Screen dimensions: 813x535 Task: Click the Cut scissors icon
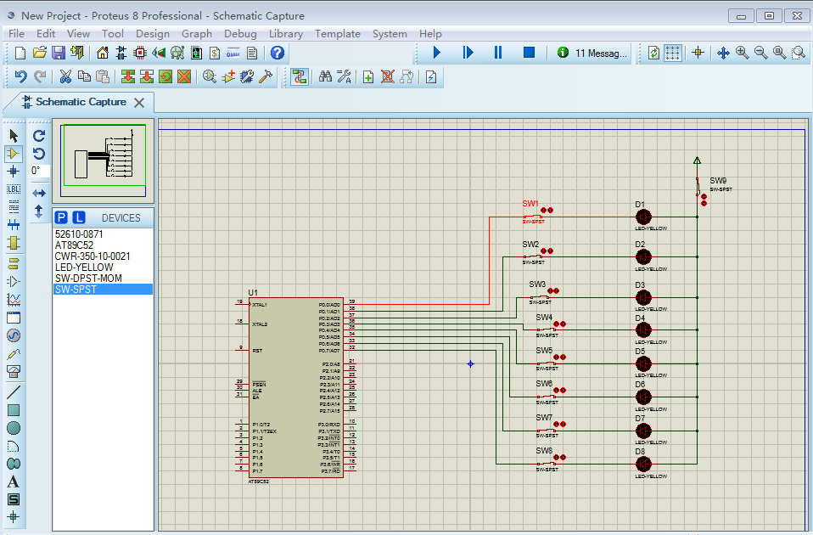click(64, 76)
